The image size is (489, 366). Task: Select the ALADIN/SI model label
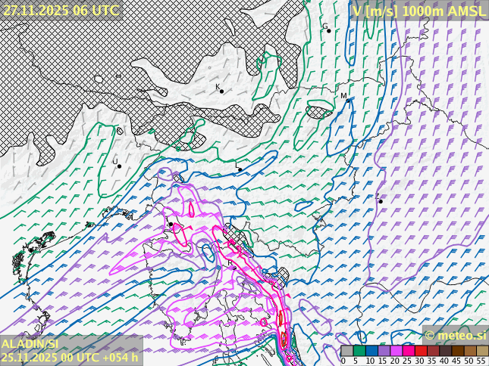coord(30,343)
